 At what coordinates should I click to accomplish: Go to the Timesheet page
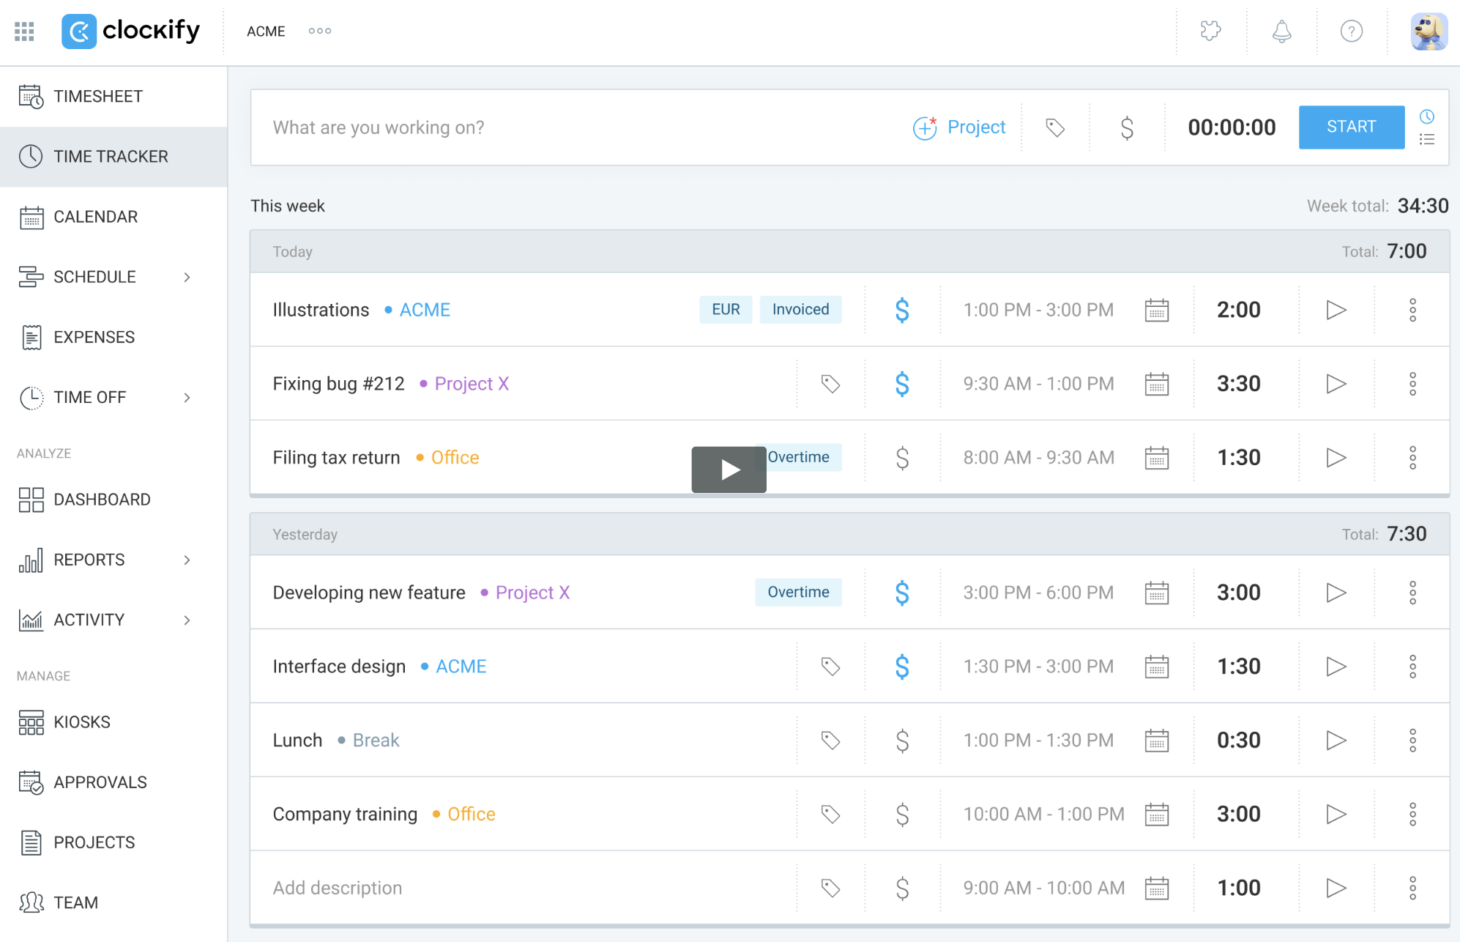point(97,97)
